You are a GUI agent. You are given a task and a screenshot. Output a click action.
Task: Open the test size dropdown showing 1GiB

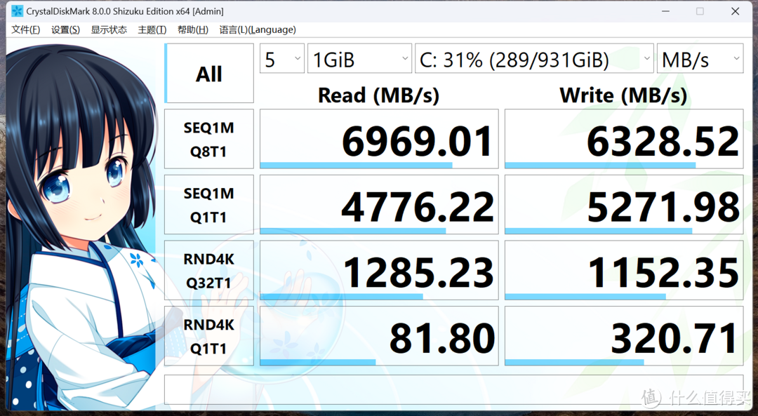(x=359, y=58)
